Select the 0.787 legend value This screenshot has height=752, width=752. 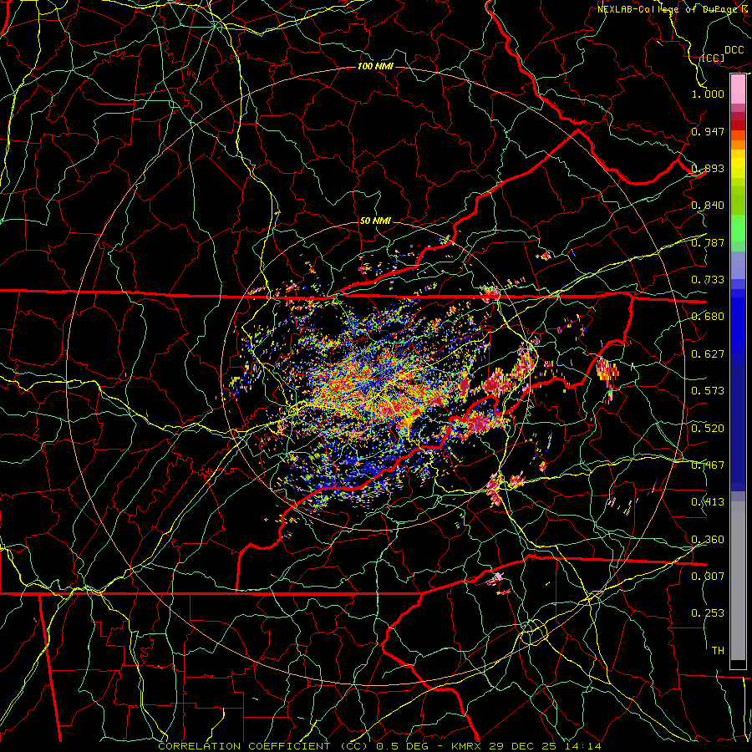(708, 242)
